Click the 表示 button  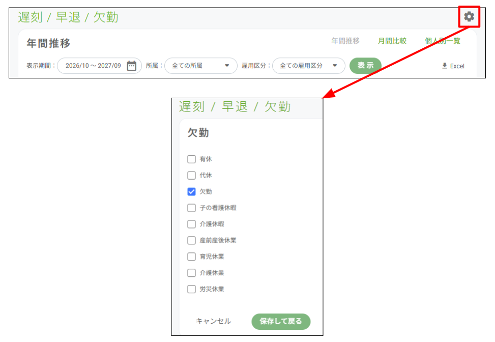[x=366, y=66]
